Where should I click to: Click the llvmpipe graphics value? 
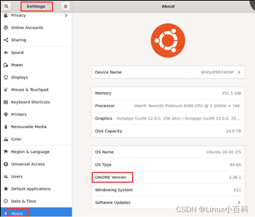(x=178, y=118)
